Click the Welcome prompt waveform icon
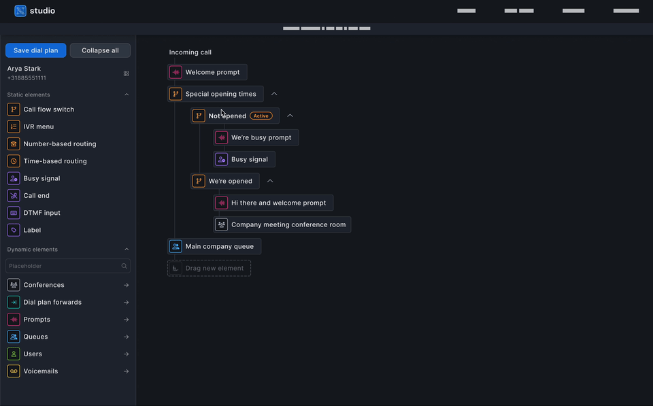The image size is (653, 406). [175, 71]
